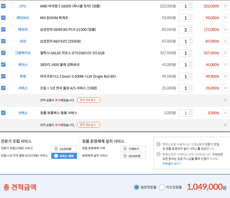Open the 파워셀러 보기 link
This screenshot has height=198, width=230.
point(172,164)
